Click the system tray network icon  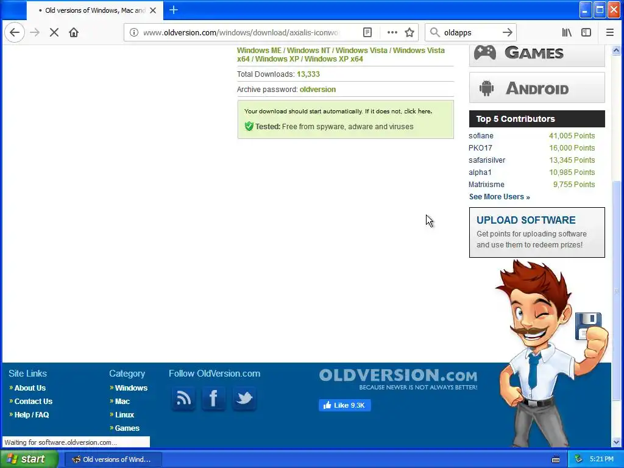[x=578, y=459]
